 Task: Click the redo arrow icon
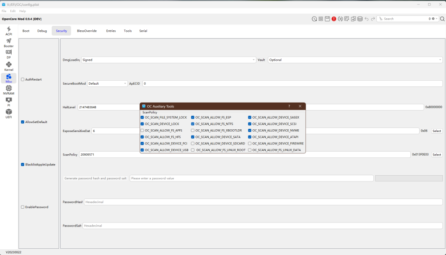(x=373, y=19)
